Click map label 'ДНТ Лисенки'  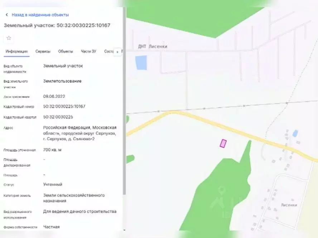(x=153, y=46)
